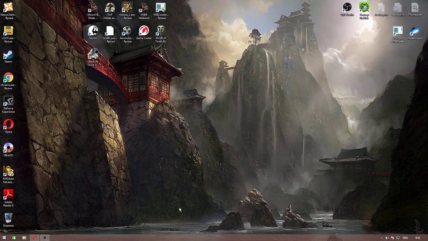Select the Thumbs.db file icon
Image resolution: width=428 pixels, height=241 pixels.
coord(415,9)
